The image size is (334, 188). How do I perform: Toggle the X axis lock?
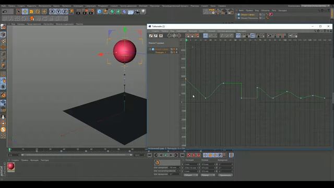coord(52,11)
